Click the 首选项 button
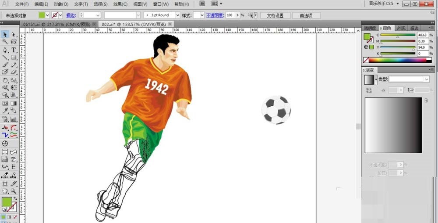Screen dimensions: 438x223 tap(306, 15)
